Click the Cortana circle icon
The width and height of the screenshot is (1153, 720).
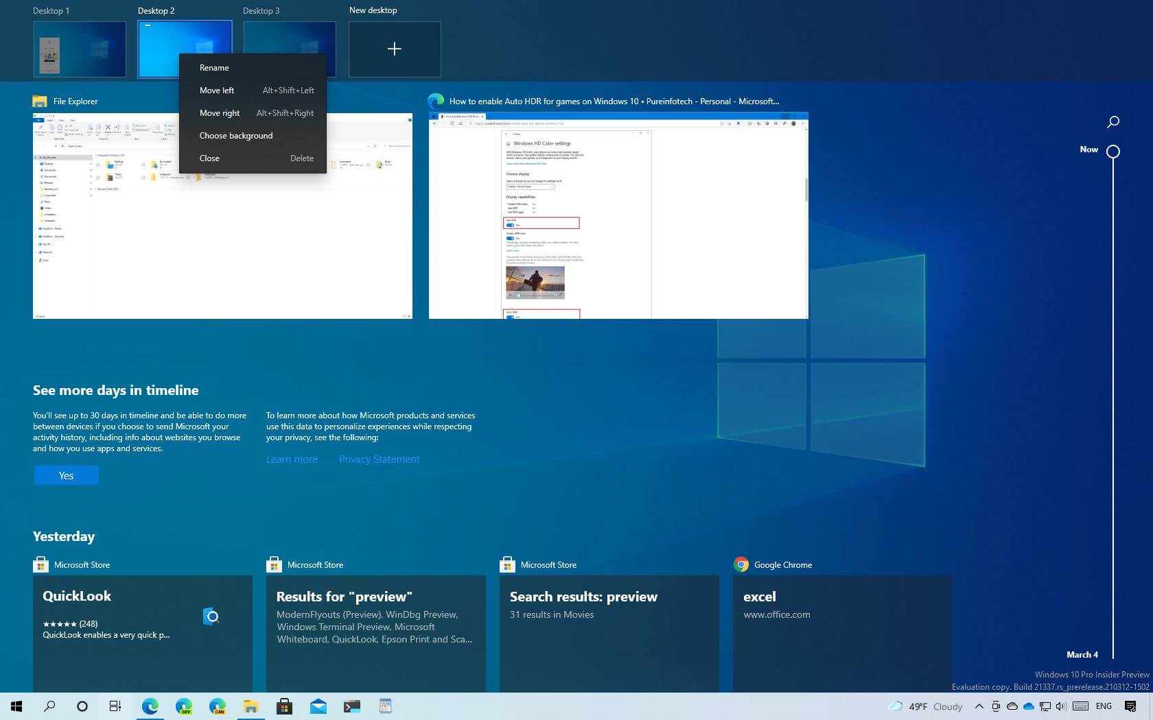click(x=82, y=706)
